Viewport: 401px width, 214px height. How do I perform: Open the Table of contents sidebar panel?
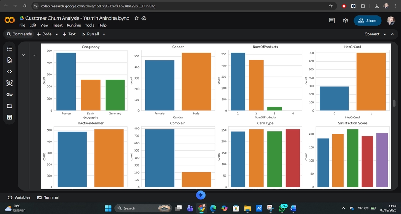click(10, 49)
